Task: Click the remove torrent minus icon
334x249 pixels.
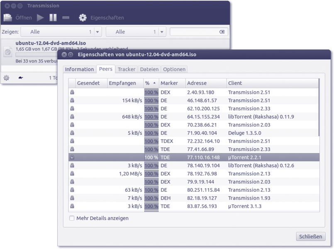Action: coord(66,18)
